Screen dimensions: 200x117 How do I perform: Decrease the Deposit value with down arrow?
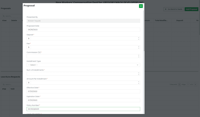[139, 39]
